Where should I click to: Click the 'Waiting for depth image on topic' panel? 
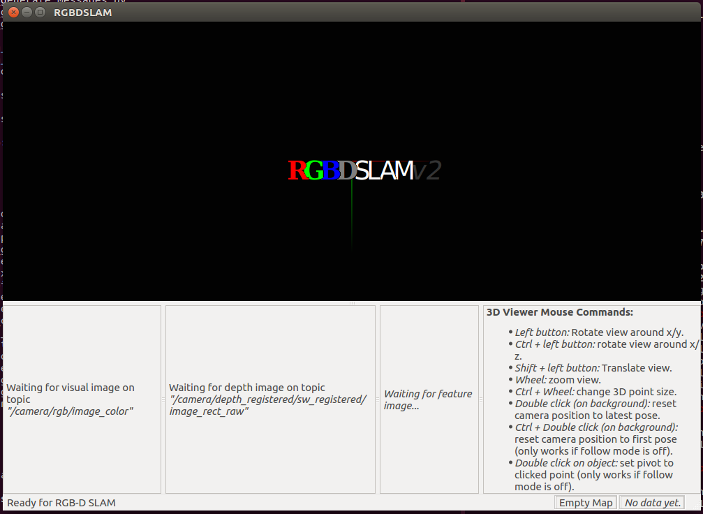coord(270,399)
